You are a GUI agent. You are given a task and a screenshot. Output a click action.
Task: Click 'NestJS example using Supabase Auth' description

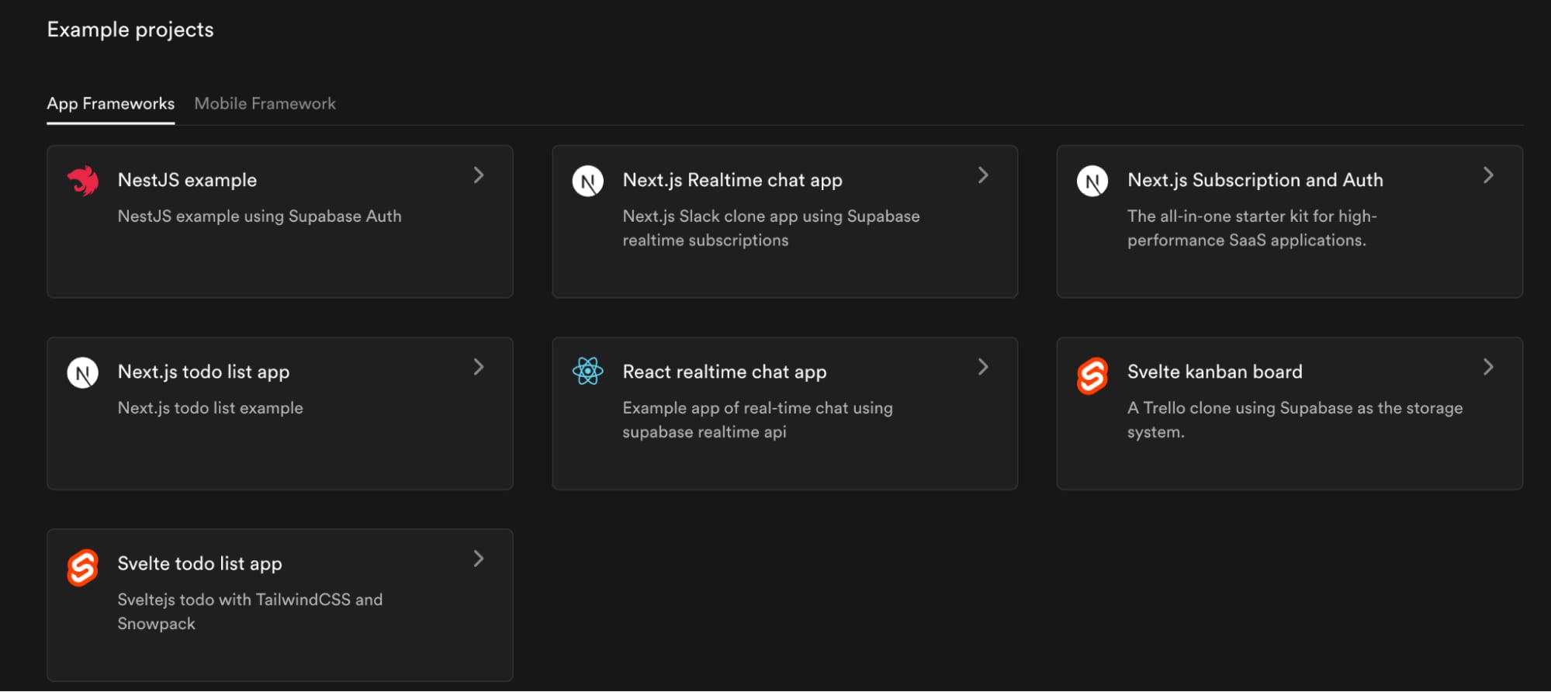259,216
